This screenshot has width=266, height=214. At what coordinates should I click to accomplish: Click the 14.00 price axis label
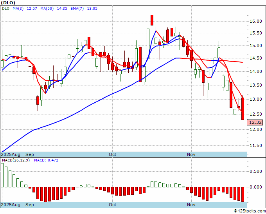coord(256,71)
